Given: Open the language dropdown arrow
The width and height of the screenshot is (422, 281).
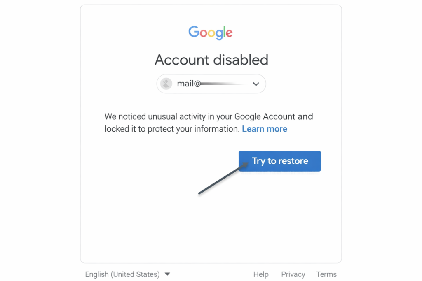Looking at the screenshot, I should coord(167,274).
